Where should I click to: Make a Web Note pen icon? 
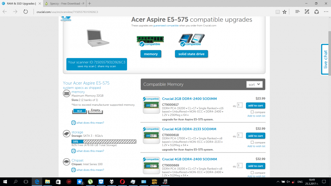[307, 12]
